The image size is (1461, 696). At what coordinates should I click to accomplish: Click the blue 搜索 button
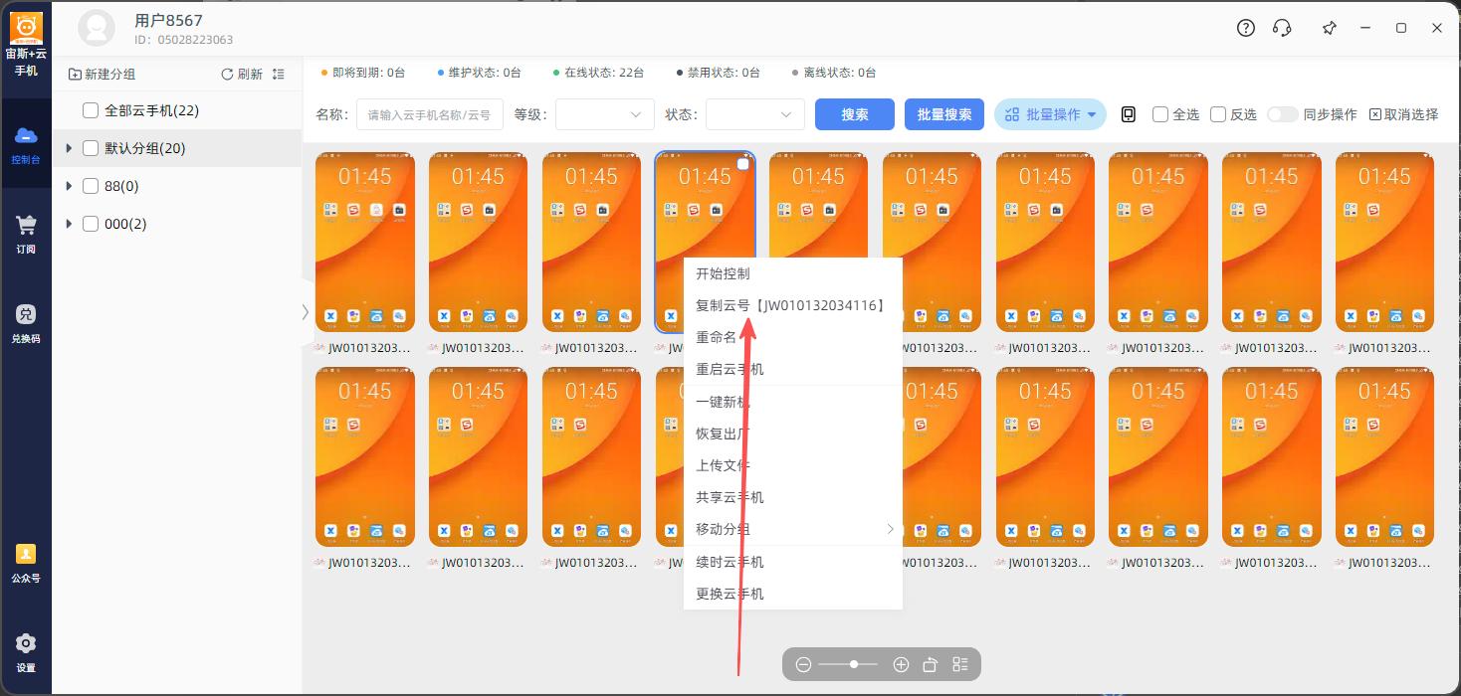click(855, 114)
